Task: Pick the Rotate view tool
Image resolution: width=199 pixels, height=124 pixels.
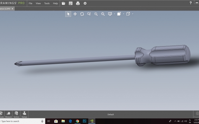Action: 82,14
